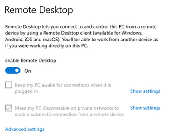Image resolution: width=187 pixels, height=136 pixels.
Task: Check the Keep my PC awake checkbox
Action: [x=9, y=85]
